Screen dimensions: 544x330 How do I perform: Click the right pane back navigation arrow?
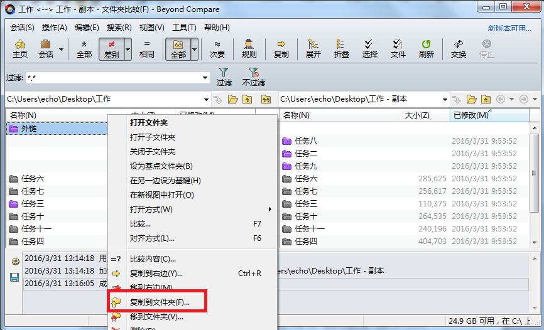(500, 100)
